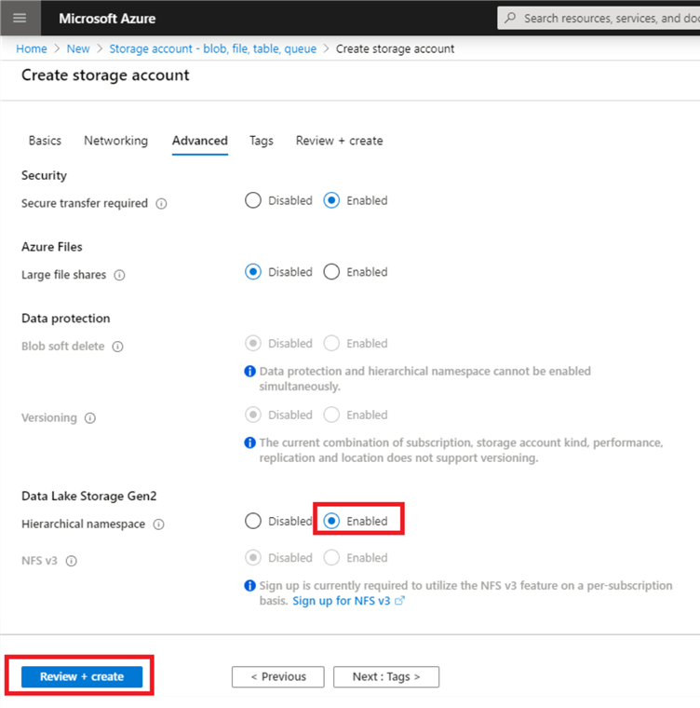Set Large file shares to Enabled
The height and width of the screenshot is (708, 700).
[331, 272]
